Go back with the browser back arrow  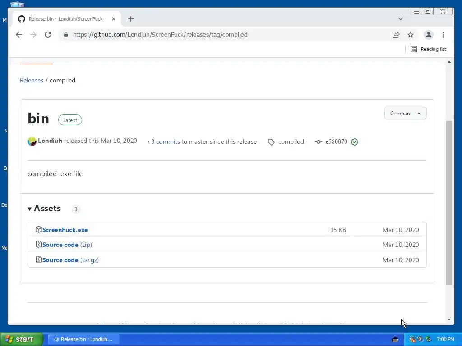19,35
